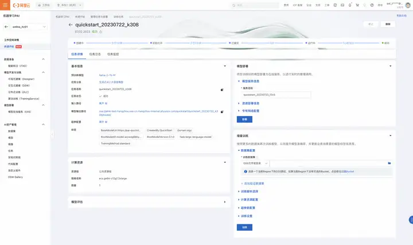Screen dimensions: 413x245
Task: Click the refresh icon next to the 07/22 2023 date
Action: 100,32
